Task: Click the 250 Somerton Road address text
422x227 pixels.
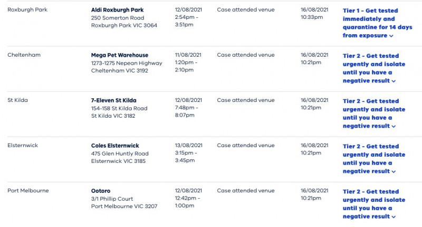Action: pyautogui.click(x=118, y=18)
